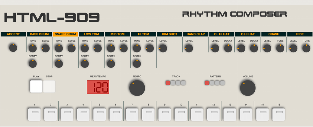The image size is (313, 127).
Task: Click the Accent level knob
Action: click(13, 48)
